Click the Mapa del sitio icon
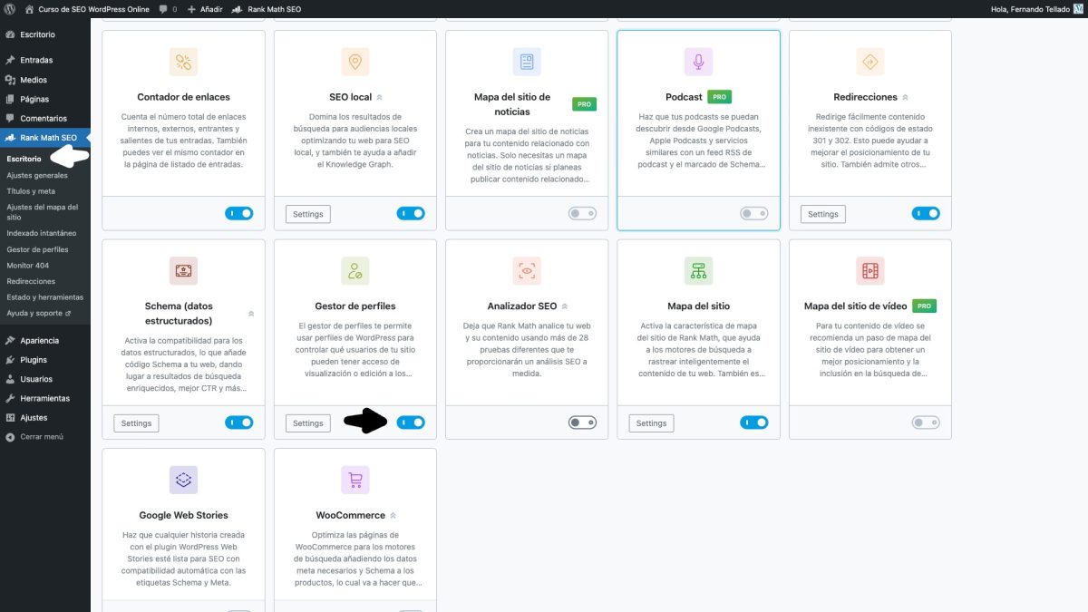Screen dimensions: 1088x612 pyautogui.click(x=697, y=270)
